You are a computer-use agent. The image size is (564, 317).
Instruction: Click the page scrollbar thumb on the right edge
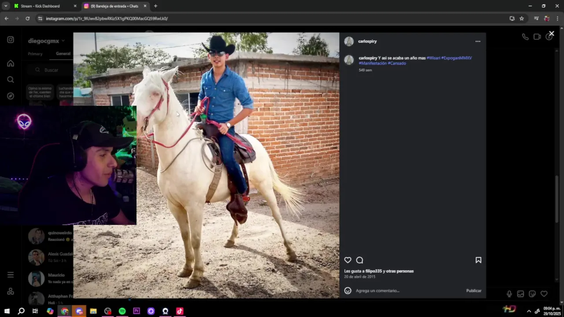point(557,198)
